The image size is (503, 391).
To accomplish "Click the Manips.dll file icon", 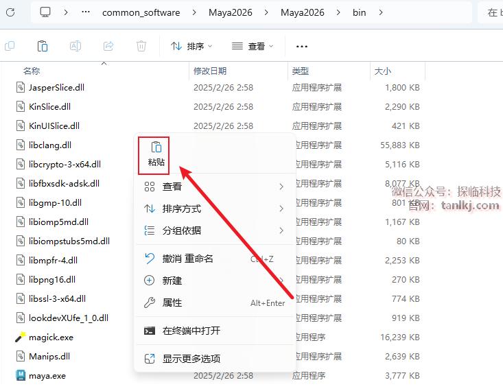I will [21, 356].
